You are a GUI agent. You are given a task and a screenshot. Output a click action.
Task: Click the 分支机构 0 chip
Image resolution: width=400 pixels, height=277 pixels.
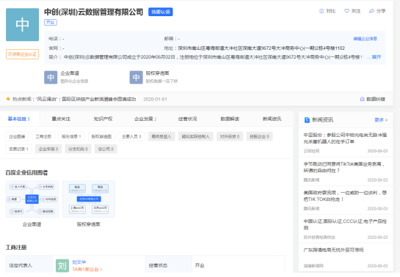pos(78,149)
